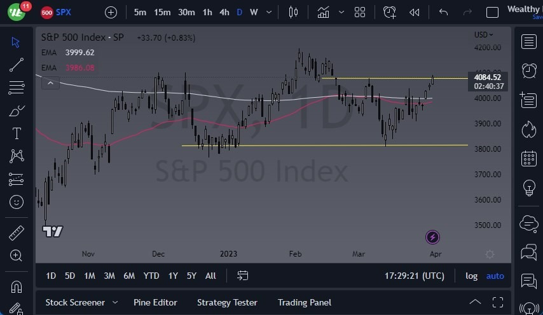Switch to 1h timeframe
The height and width of the screenshot is (315, 543).
(x=207, y=13)
